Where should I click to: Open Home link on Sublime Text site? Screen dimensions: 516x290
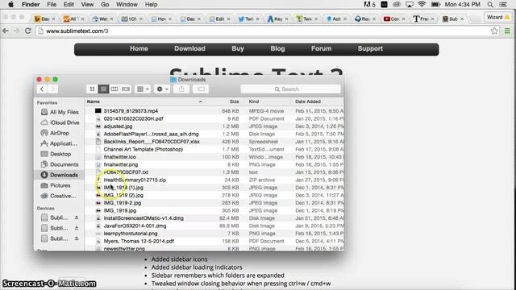tap(139, 48)
